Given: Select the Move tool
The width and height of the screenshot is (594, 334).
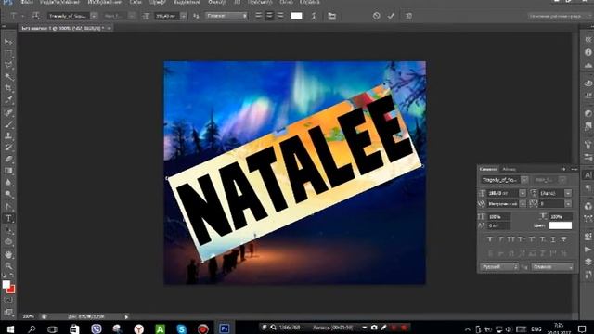Looking at the screenshot, I should 8,41.
